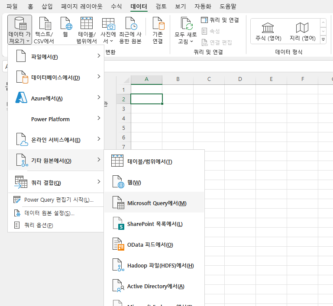The image size is (333, 306).
Task: Select row 5 header
Action: coord(123,128)
